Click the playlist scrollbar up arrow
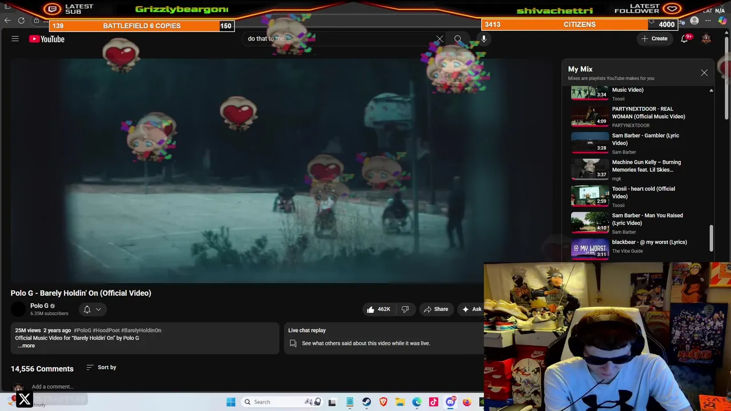This screenshot has width=731, height=411. pos(711,91)
